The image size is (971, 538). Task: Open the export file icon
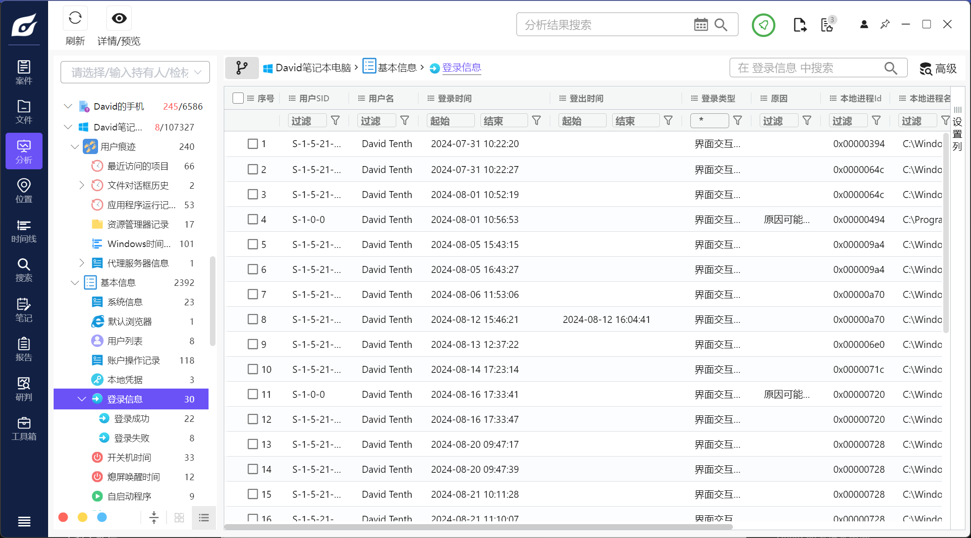799,25
